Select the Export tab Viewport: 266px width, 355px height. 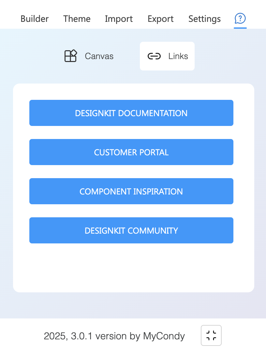point(161,19)
